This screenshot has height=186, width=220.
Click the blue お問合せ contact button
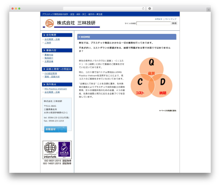(x=55, y=129)
